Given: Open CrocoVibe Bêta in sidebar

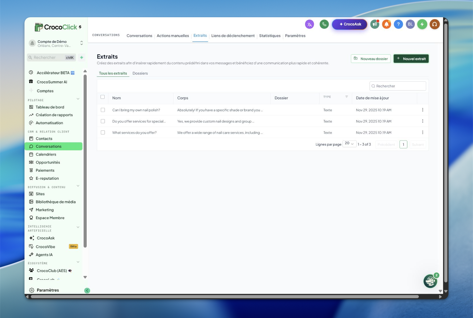Looking at the screenshot, I should [53, 247].
